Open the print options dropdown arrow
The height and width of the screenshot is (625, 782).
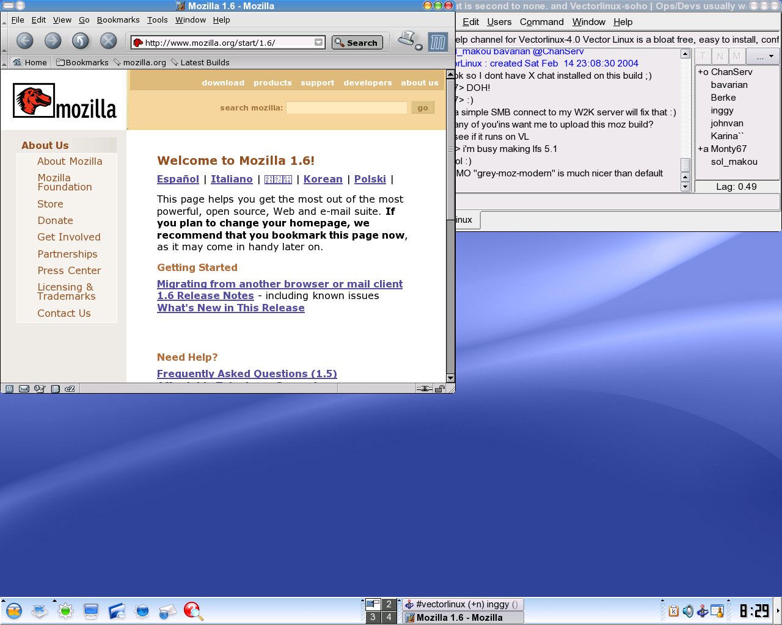click(x=418, y=48)
